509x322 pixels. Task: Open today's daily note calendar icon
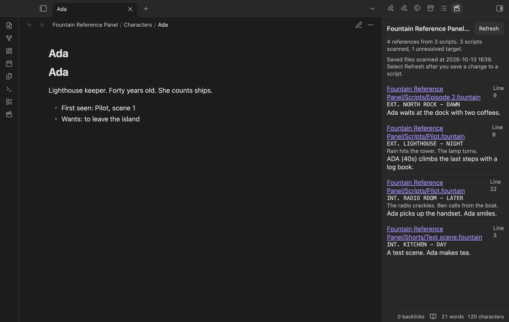pyautogui.click(x=9, y=64)
